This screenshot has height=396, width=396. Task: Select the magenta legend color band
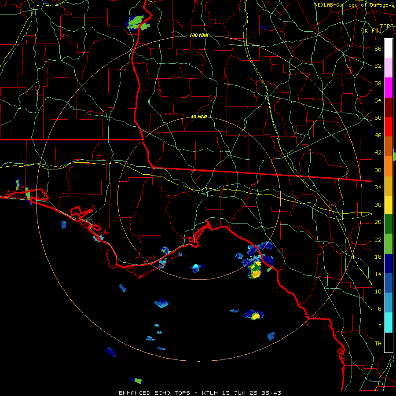389,88
